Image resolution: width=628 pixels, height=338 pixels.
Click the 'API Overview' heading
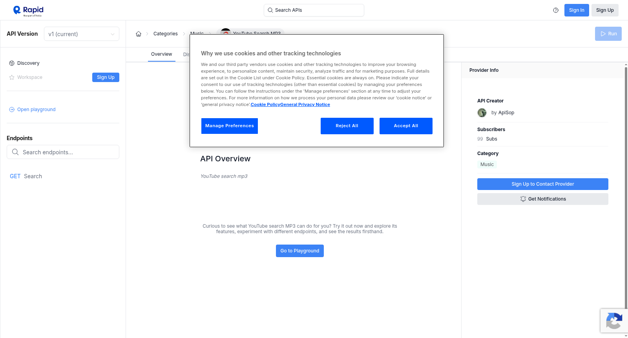point(225,159)
